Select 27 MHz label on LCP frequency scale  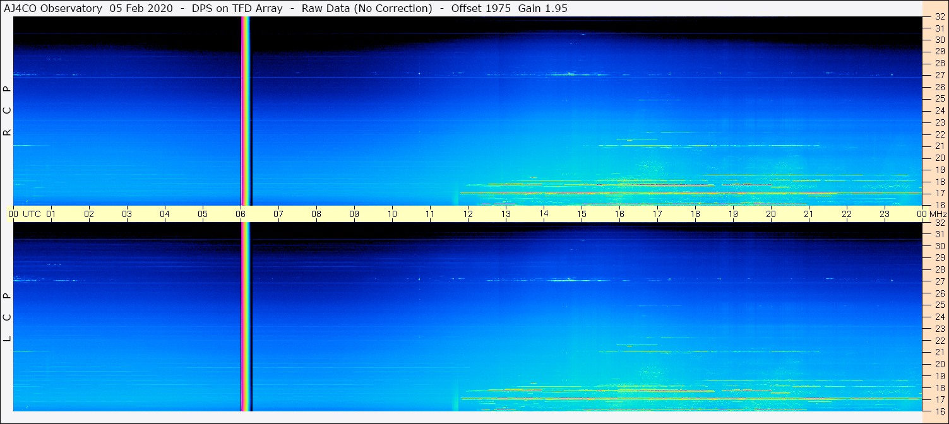[938, 281]
